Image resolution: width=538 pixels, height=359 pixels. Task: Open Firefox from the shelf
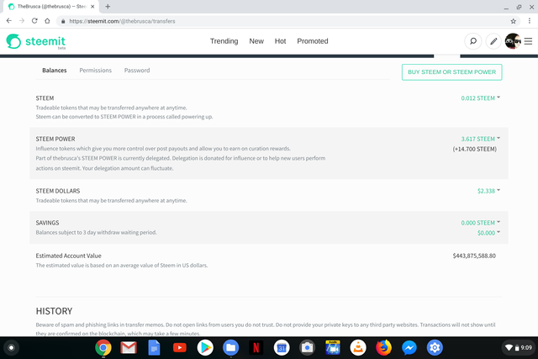tap(383, 348)
